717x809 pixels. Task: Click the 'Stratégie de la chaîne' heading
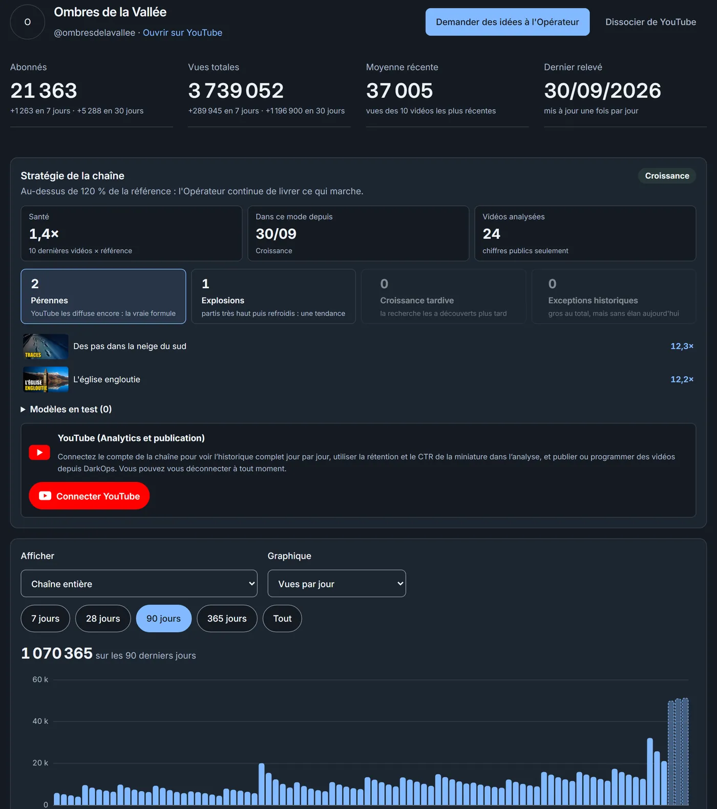(72, 176)
